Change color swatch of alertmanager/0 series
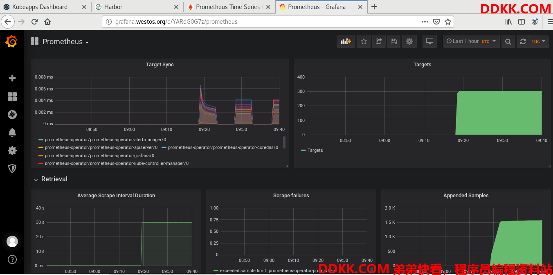 pyautogui.click(x=40, y=140)
